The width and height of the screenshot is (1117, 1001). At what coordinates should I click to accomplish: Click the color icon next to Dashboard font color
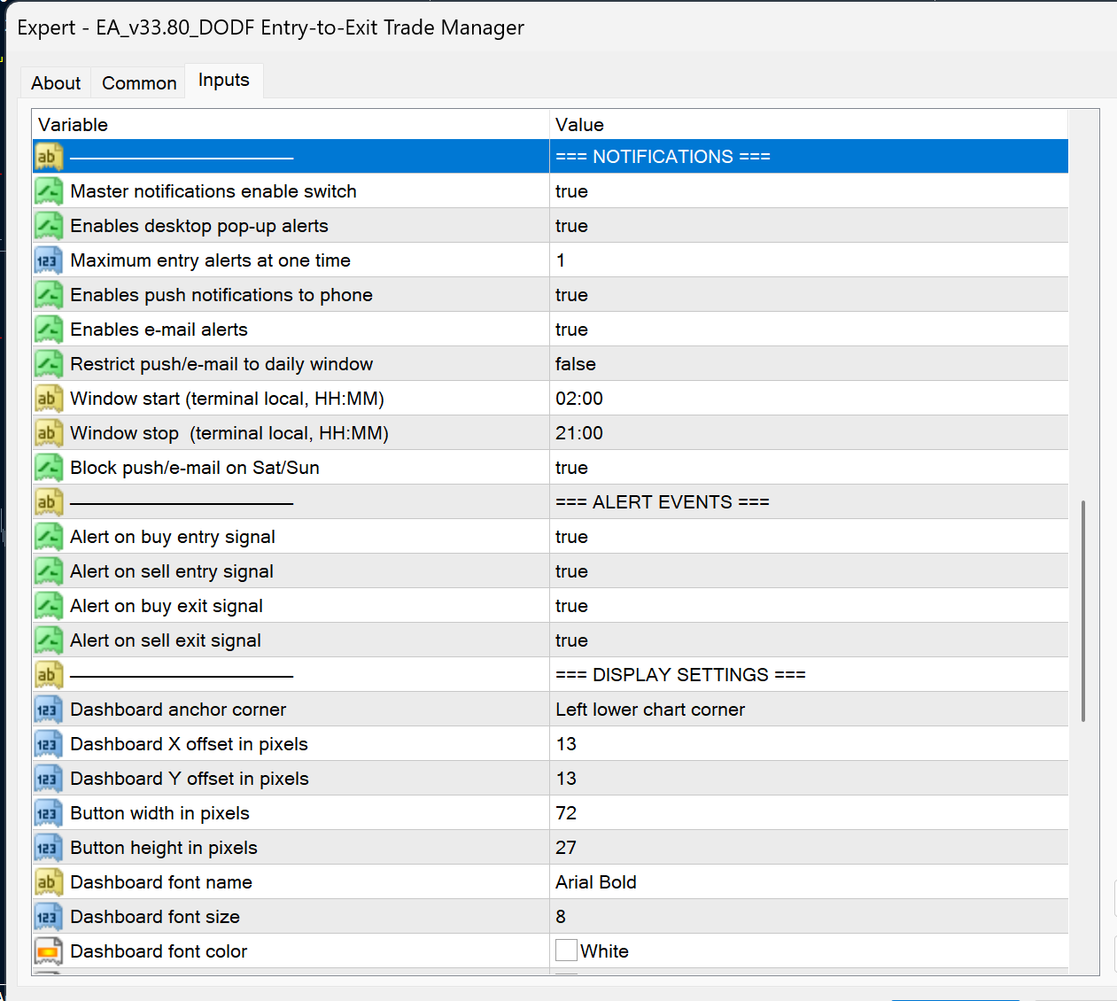coord(49,951)
